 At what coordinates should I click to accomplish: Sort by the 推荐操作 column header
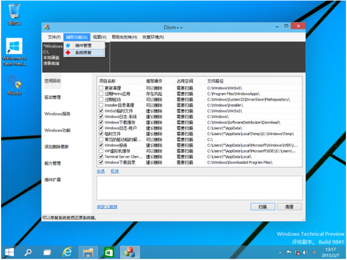[x=160, y=81]
